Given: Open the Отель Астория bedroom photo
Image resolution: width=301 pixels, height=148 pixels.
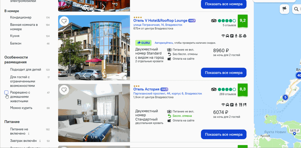Looking at the screenshot, I should (x=94, y=113).
